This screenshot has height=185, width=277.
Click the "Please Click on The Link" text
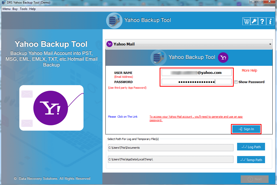click(123, 117)
